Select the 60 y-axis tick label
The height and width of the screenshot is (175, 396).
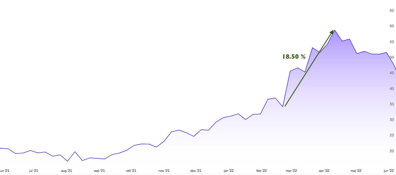pyautogui.click(x=392, y=26)
